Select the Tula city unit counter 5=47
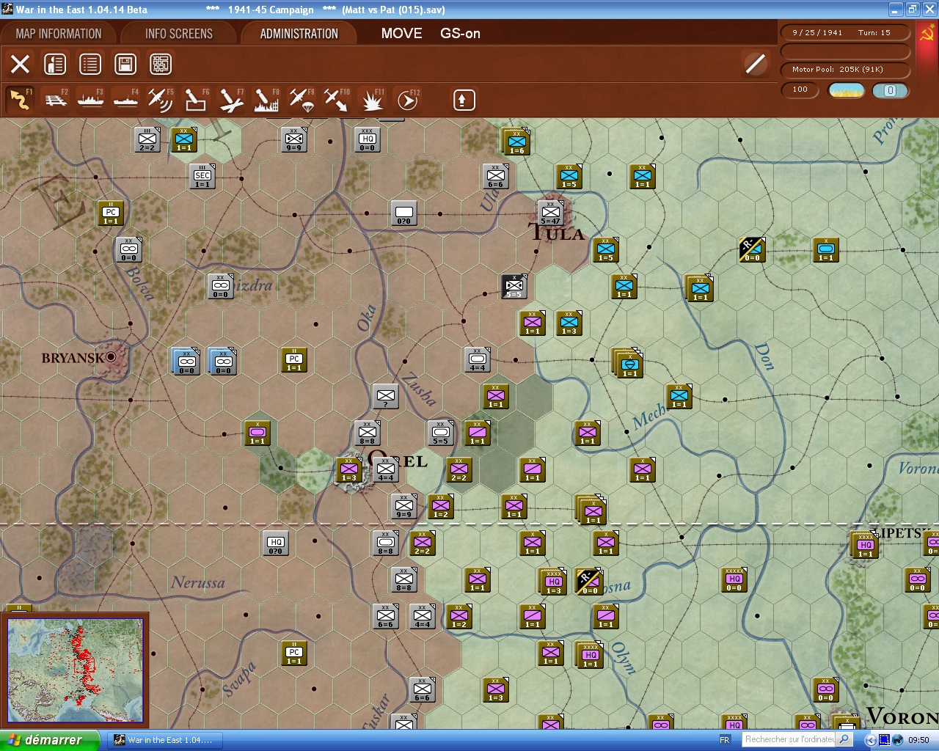The height and width of the screenshot is (751, 939). pyautogui.click(x=550, y=212)
